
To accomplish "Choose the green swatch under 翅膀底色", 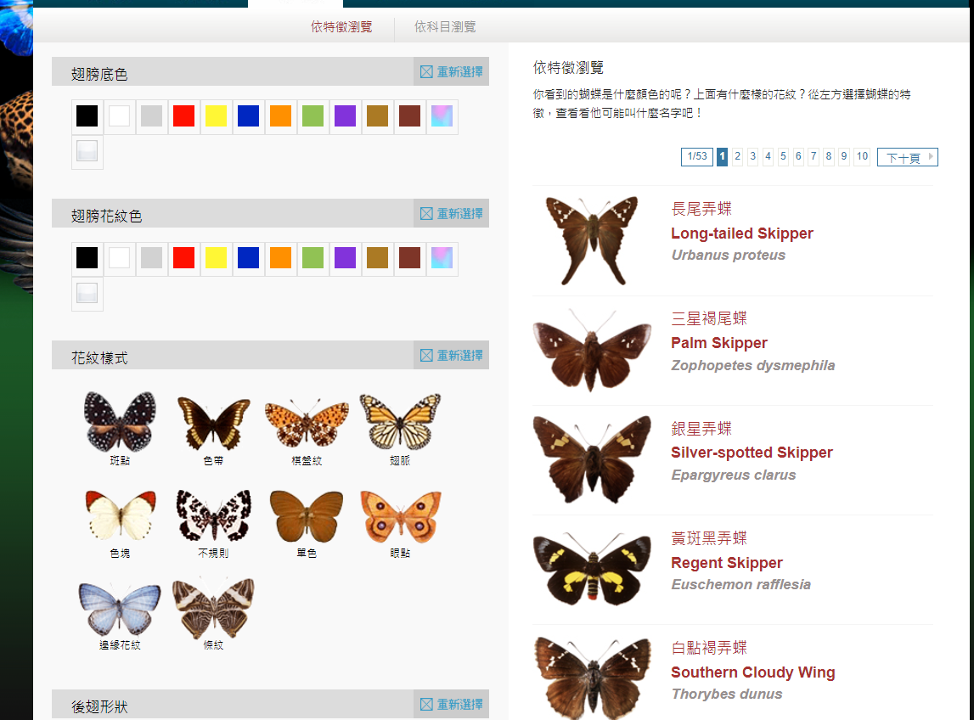I will point(313,116).
